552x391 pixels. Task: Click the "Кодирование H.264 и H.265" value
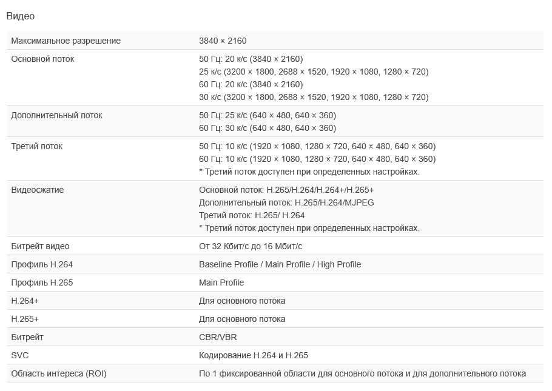pyautogui.click(x=253, y=355)
